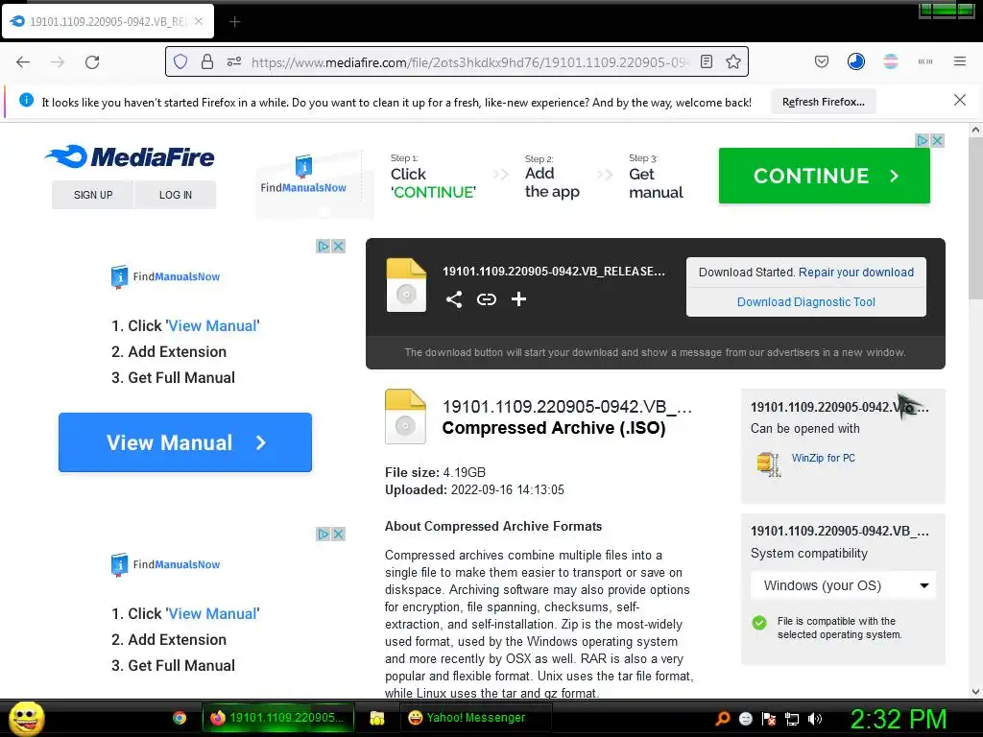Select the file size text 4.19GB
This screenshot has height=737, width=983.
(465, 472)
